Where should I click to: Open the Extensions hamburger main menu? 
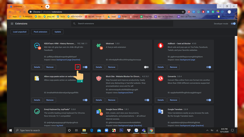click(12, 24)
